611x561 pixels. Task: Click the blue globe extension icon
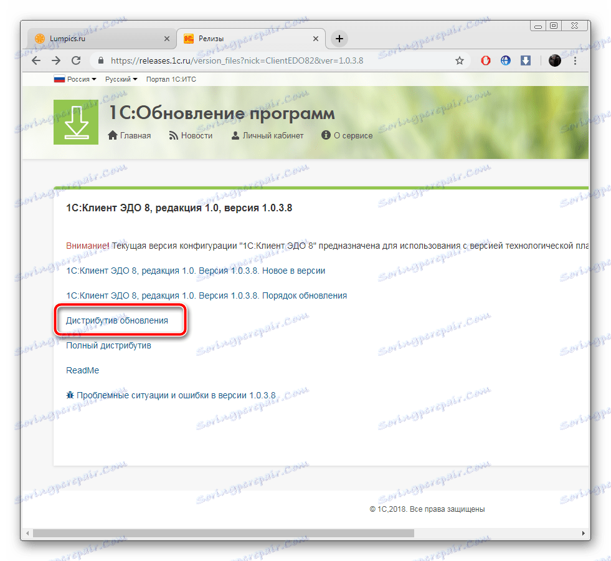pos(505,60)
